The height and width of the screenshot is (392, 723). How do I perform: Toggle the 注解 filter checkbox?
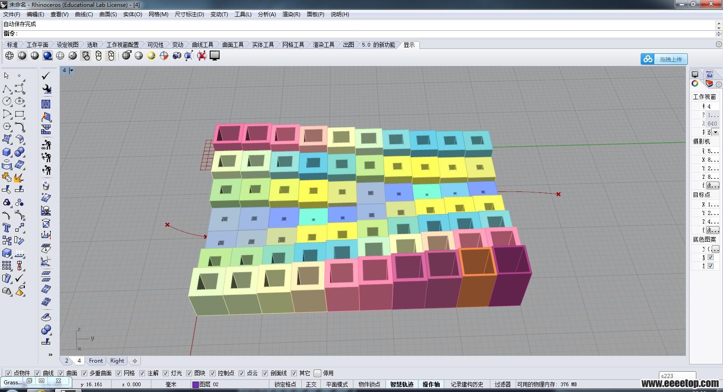[x=142, y=373]
